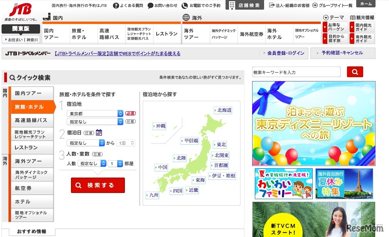
Task: Switch to the 海外ツアー tab
Action: click(29, 161)
